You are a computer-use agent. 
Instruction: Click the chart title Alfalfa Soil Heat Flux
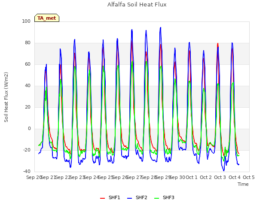coord(137,4)
